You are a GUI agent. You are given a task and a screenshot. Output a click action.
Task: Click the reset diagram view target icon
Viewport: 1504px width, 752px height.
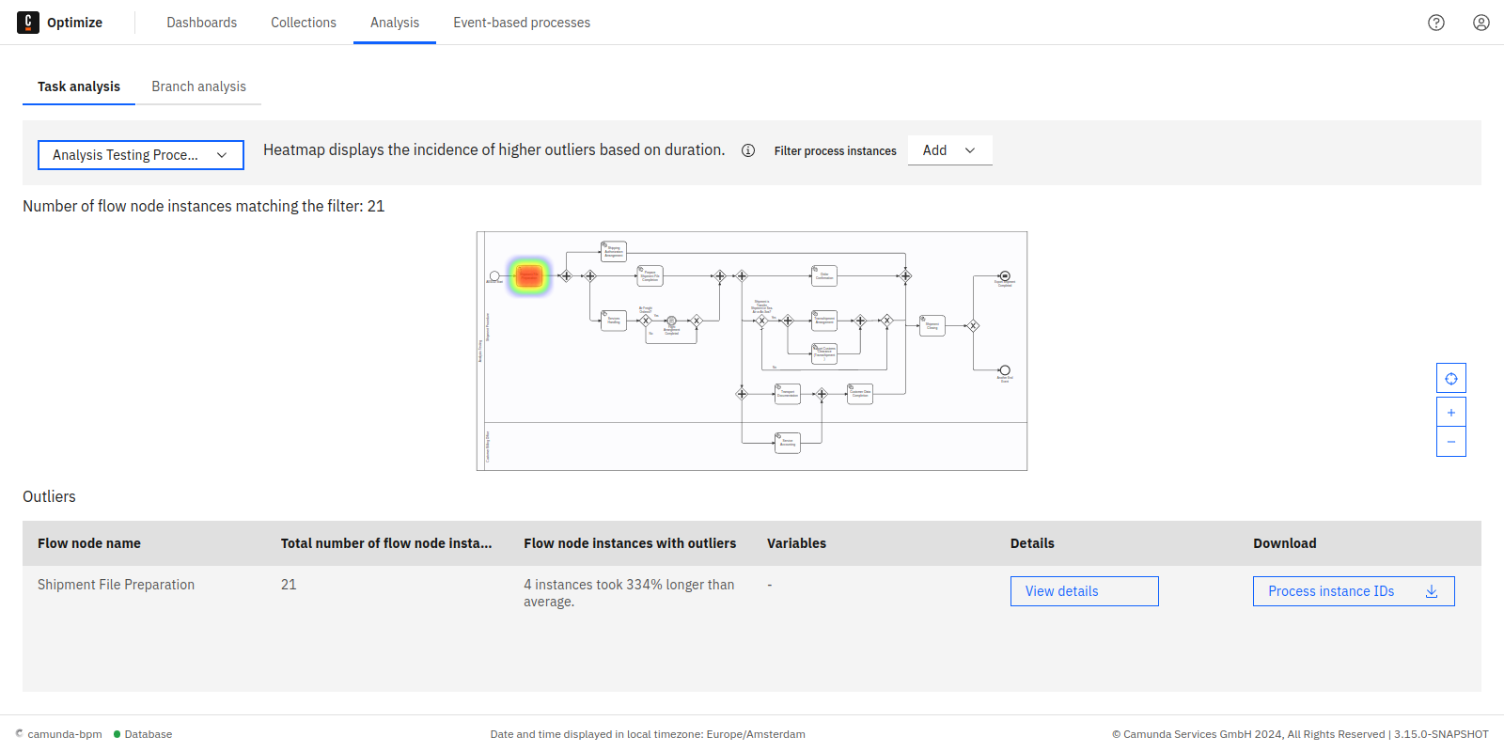click(x=1451, y=378)
